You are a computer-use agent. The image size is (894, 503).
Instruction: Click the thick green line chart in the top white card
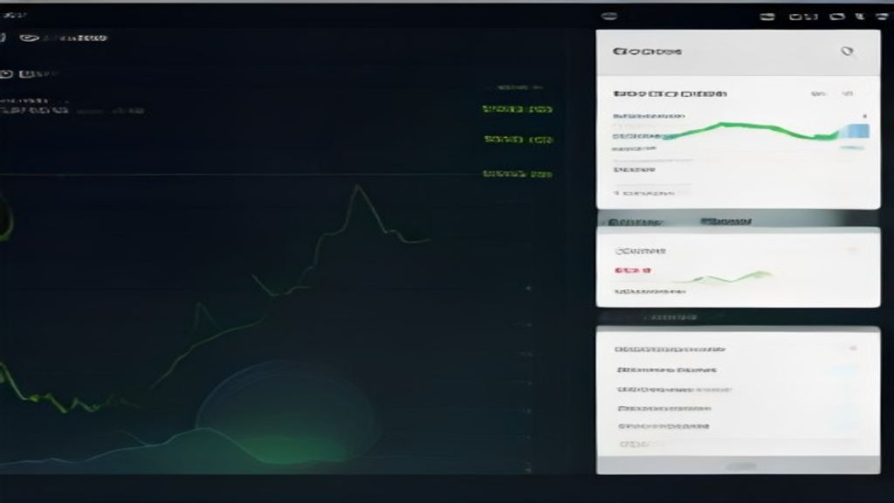coord(750,131)
